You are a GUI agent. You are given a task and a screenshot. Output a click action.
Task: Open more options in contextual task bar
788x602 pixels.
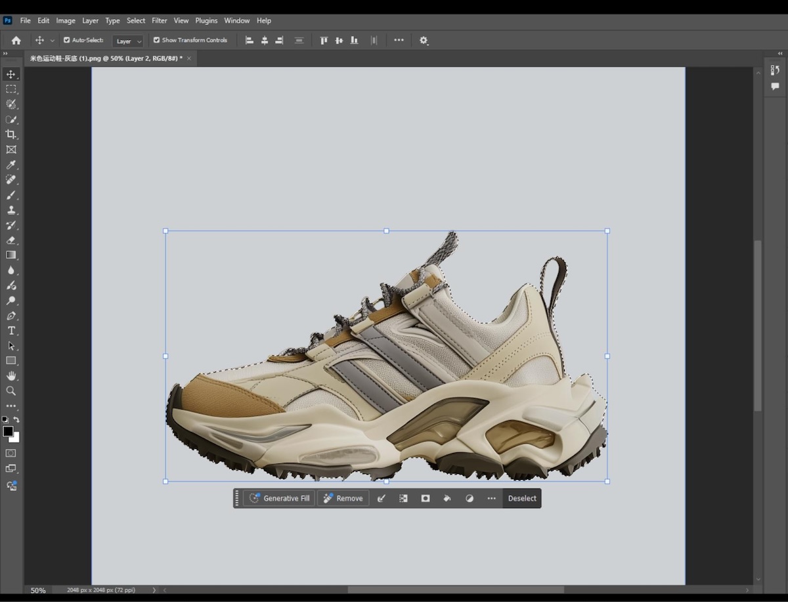pos(491,498)
